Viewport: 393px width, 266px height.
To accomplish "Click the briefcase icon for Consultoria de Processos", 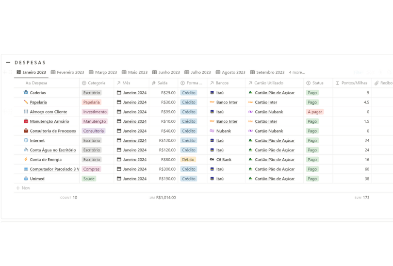I will pyautogui.click(x=26, y=131).
